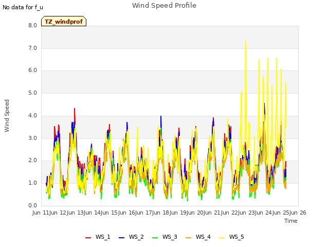
Task: Click the 'Jun 11' x-axis tick label
Action: pyautogui.click(x=42, y=213)
